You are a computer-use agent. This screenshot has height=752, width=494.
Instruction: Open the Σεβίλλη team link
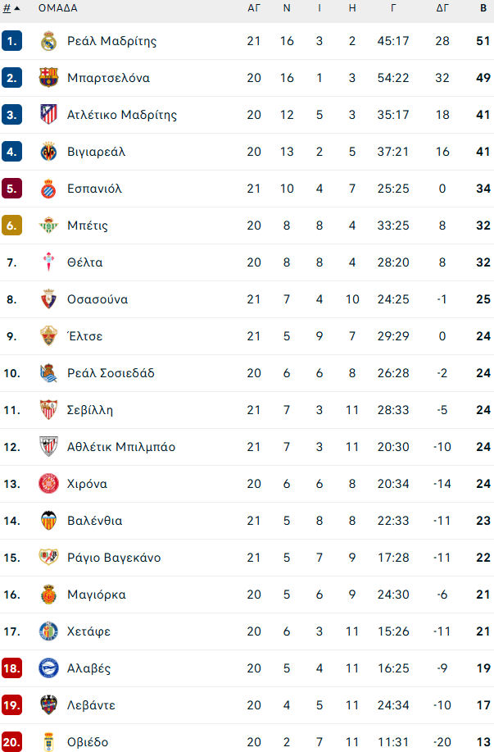click(90, 410)
